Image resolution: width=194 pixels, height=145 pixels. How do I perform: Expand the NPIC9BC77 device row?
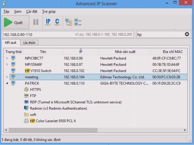tap(7, 58)
